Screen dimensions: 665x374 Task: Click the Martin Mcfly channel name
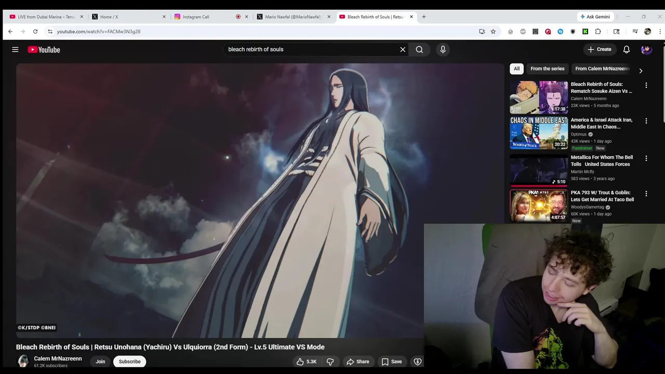(582, 171)
